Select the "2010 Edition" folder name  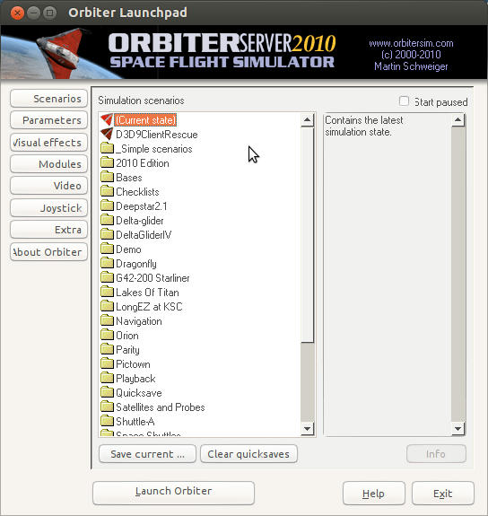143,163
